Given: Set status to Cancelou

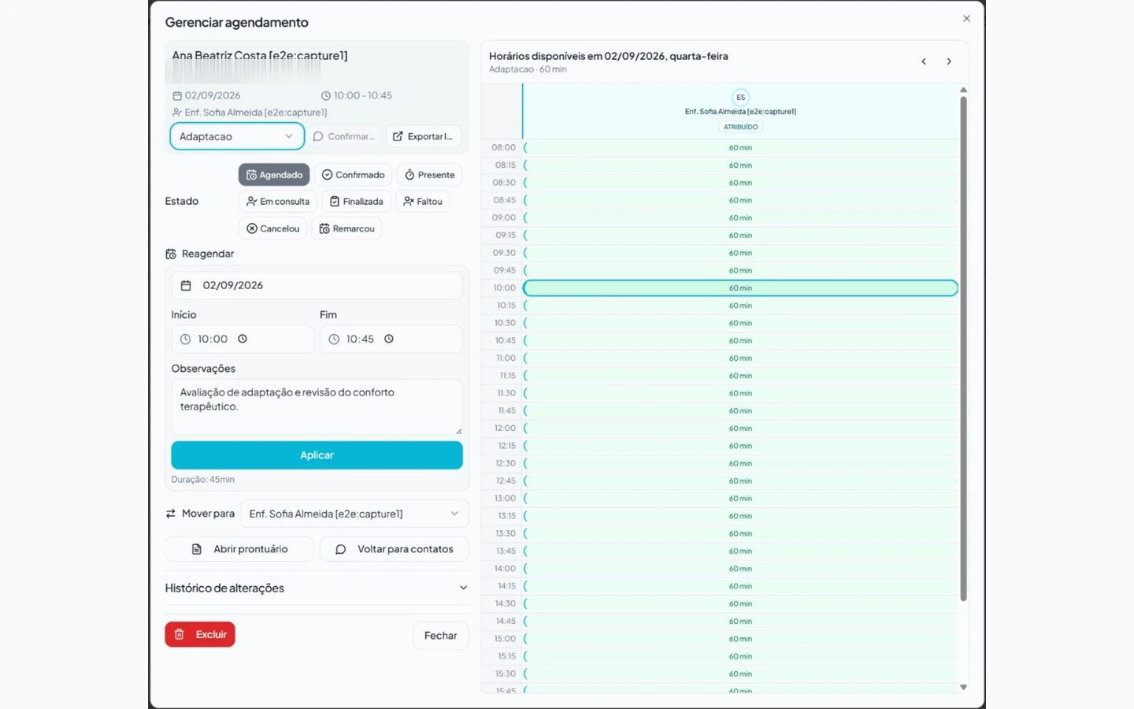Looking at the screenshot, I should (x=272, y=228).
